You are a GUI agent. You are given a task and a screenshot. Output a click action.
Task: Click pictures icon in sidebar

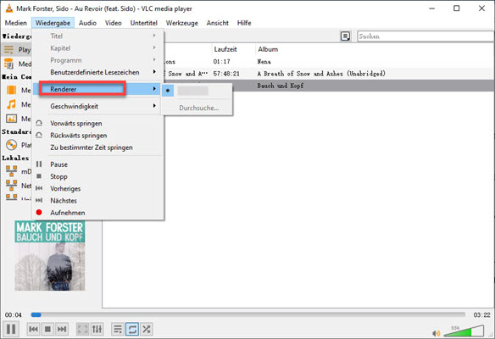(11, 119)
